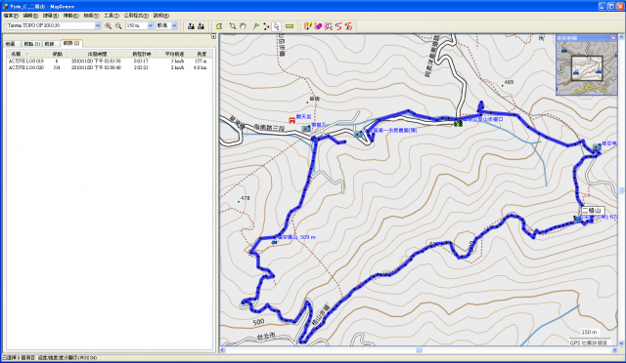The image size is (626, 363).
Task: Select the Route tool
Action: point(266,26)
